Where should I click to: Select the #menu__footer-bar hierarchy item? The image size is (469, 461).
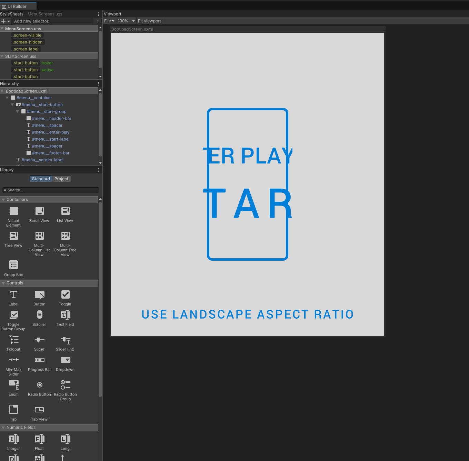click(51, 153)
